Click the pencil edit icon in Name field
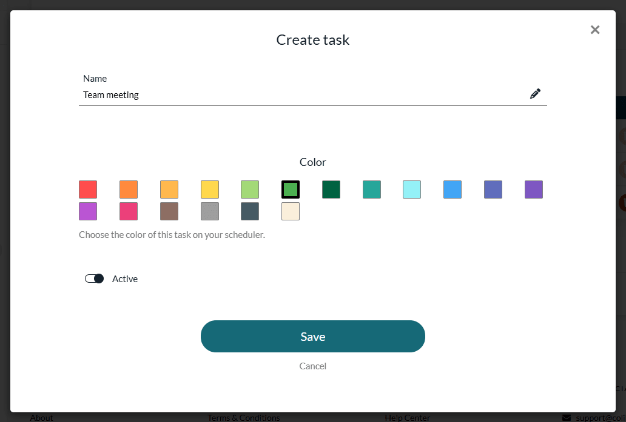626x422 pixels. [535, 94]
